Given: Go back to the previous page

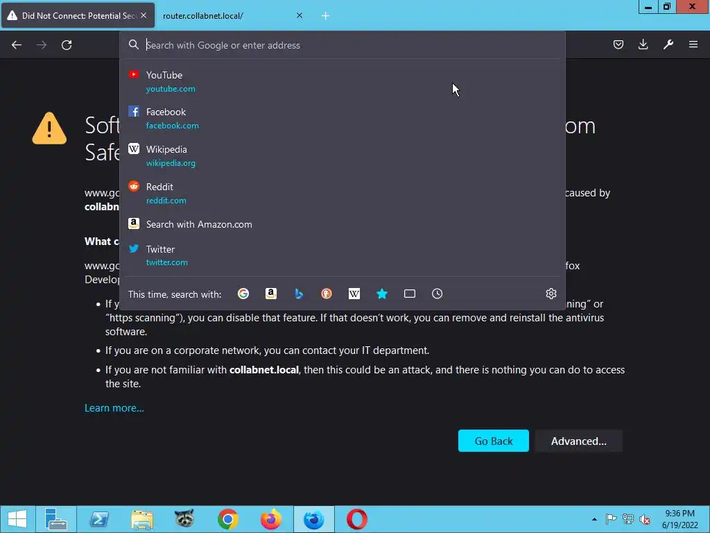Looking at the screenshot, I should (17, 45).
